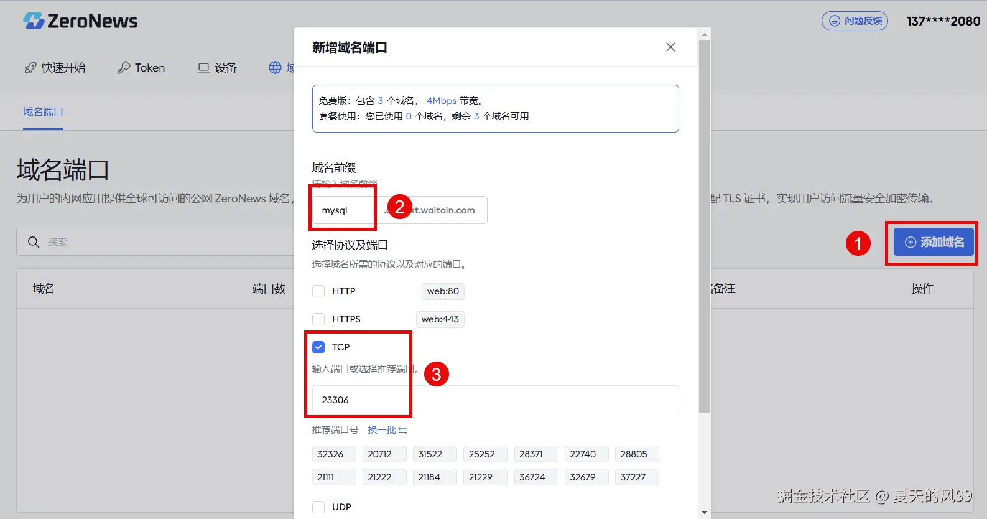Click the 备注 column header

point(723,289)
